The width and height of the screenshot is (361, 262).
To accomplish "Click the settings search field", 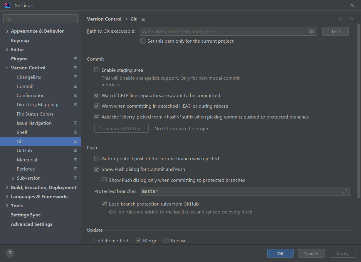I will (x=41, y=19).
